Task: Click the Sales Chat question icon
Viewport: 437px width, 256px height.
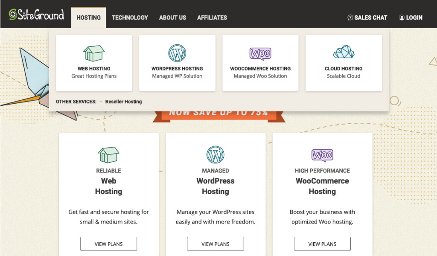Action: point(350,17)
